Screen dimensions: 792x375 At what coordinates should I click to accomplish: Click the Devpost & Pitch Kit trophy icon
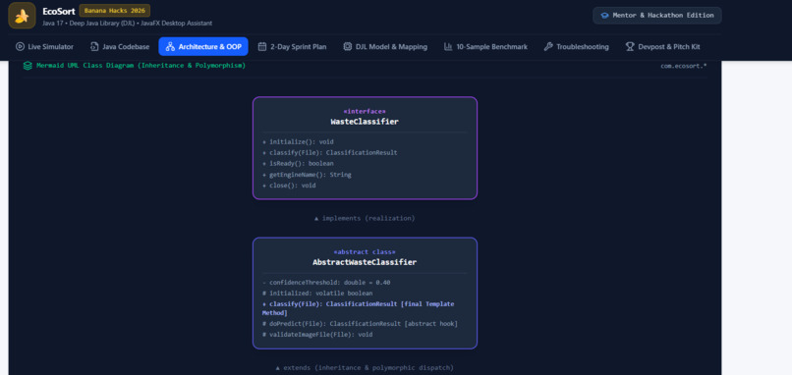tap(630, 46)
